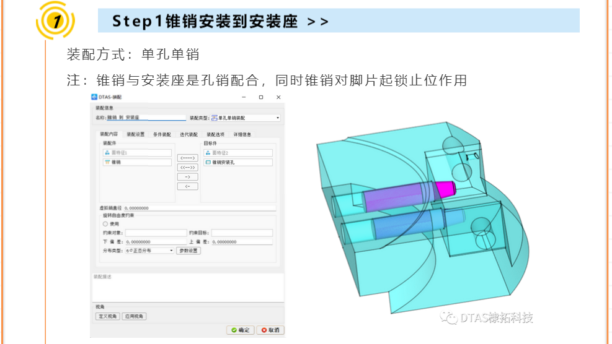Image resolution: width=612 pixels, height=344 pixels.
Task: Click the 面特征2 icon in 目标件
Action: tap(208, 152)
